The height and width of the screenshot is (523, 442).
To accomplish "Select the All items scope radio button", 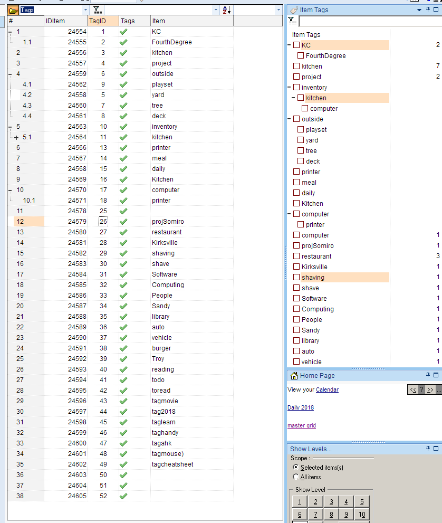I will click(x=296, y=477).
